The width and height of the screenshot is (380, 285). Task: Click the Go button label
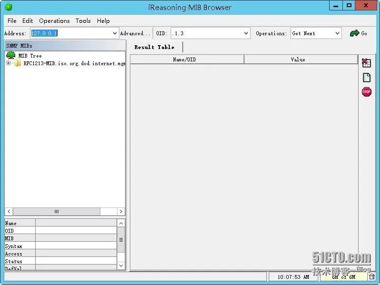(364, 33)
